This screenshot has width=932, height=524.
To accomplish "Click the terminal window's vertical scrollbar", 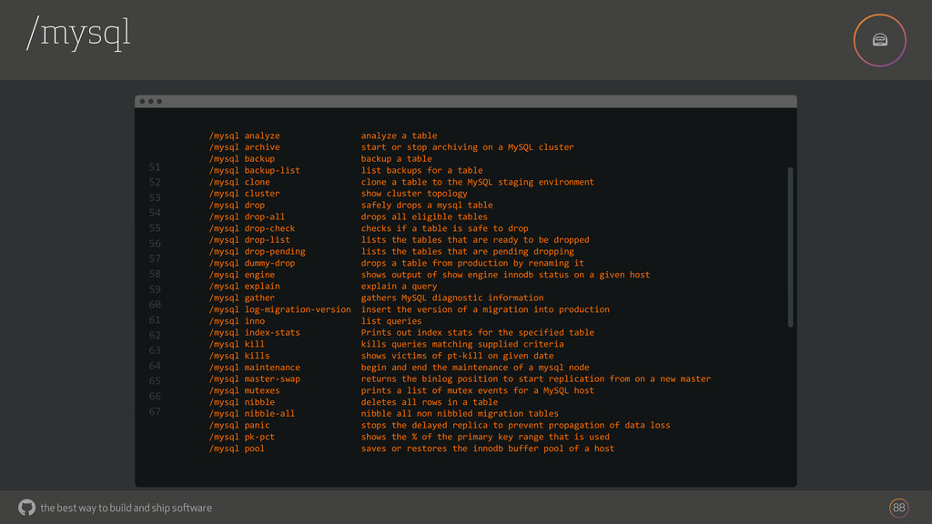I will pyautogui.click(x=790, y=247).
